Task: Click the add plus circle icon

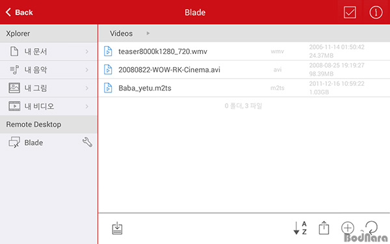Action: [348, 228]
